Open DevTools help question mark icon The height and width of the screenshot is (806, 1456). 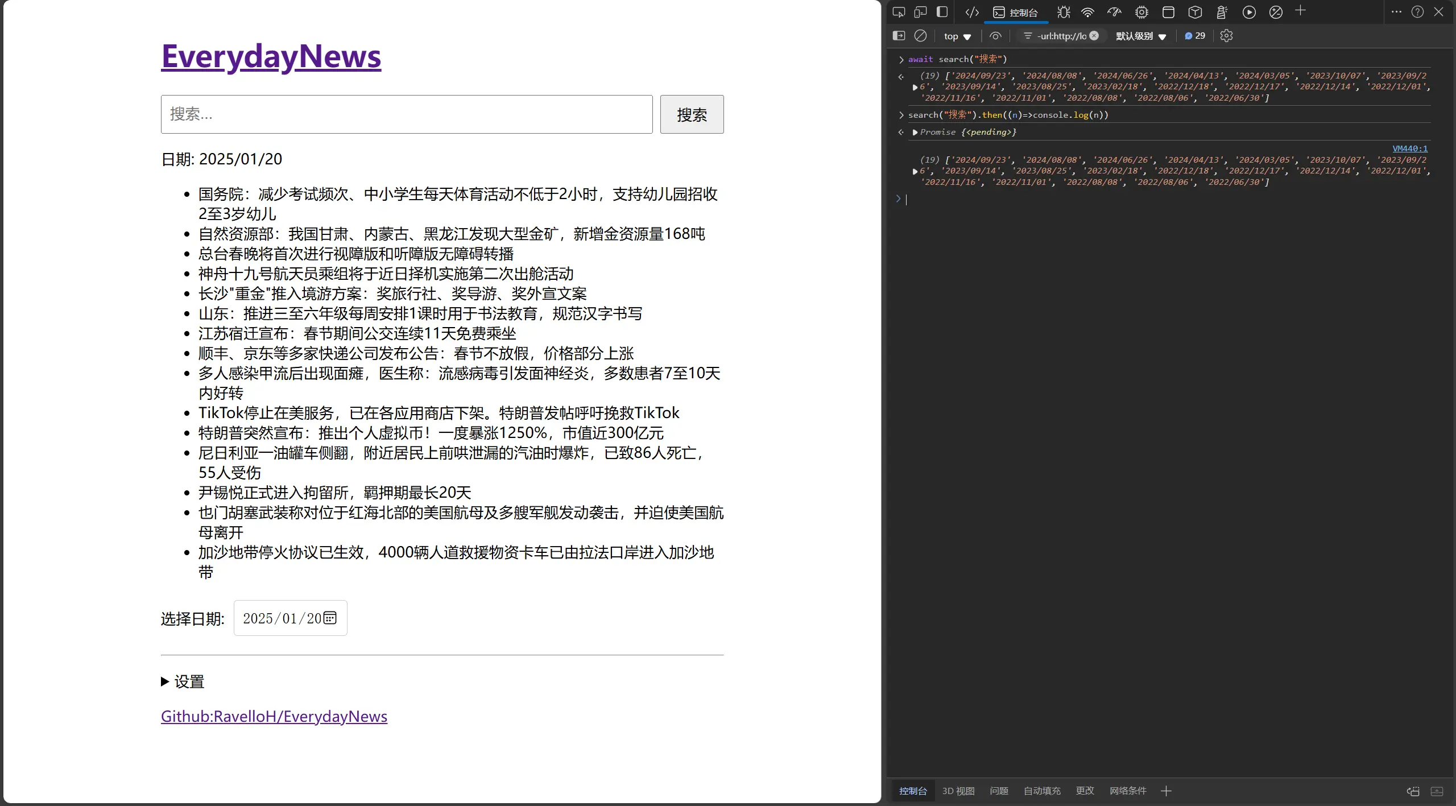pos(1417,12)
